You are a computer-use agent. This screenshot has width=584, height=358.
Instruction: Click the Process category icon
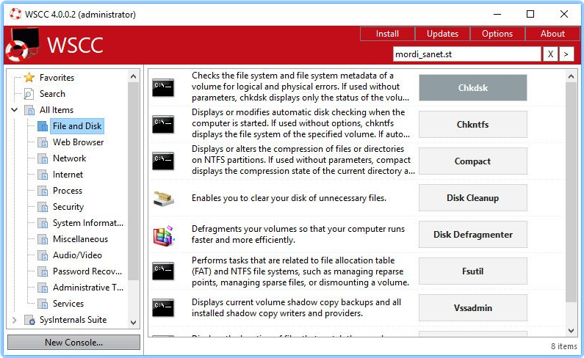click(x=43, y=191)
